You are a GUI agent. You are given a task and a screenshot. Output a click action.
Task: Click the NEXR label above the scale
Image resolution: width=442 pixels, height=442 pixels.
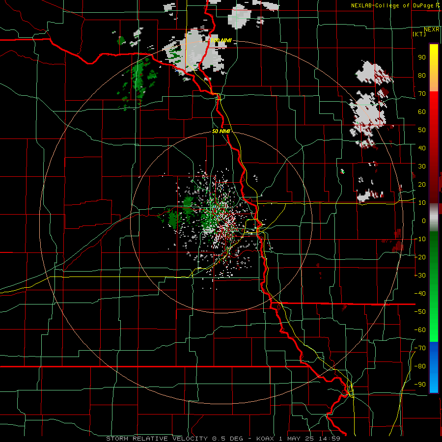click(x=432, y=29)
